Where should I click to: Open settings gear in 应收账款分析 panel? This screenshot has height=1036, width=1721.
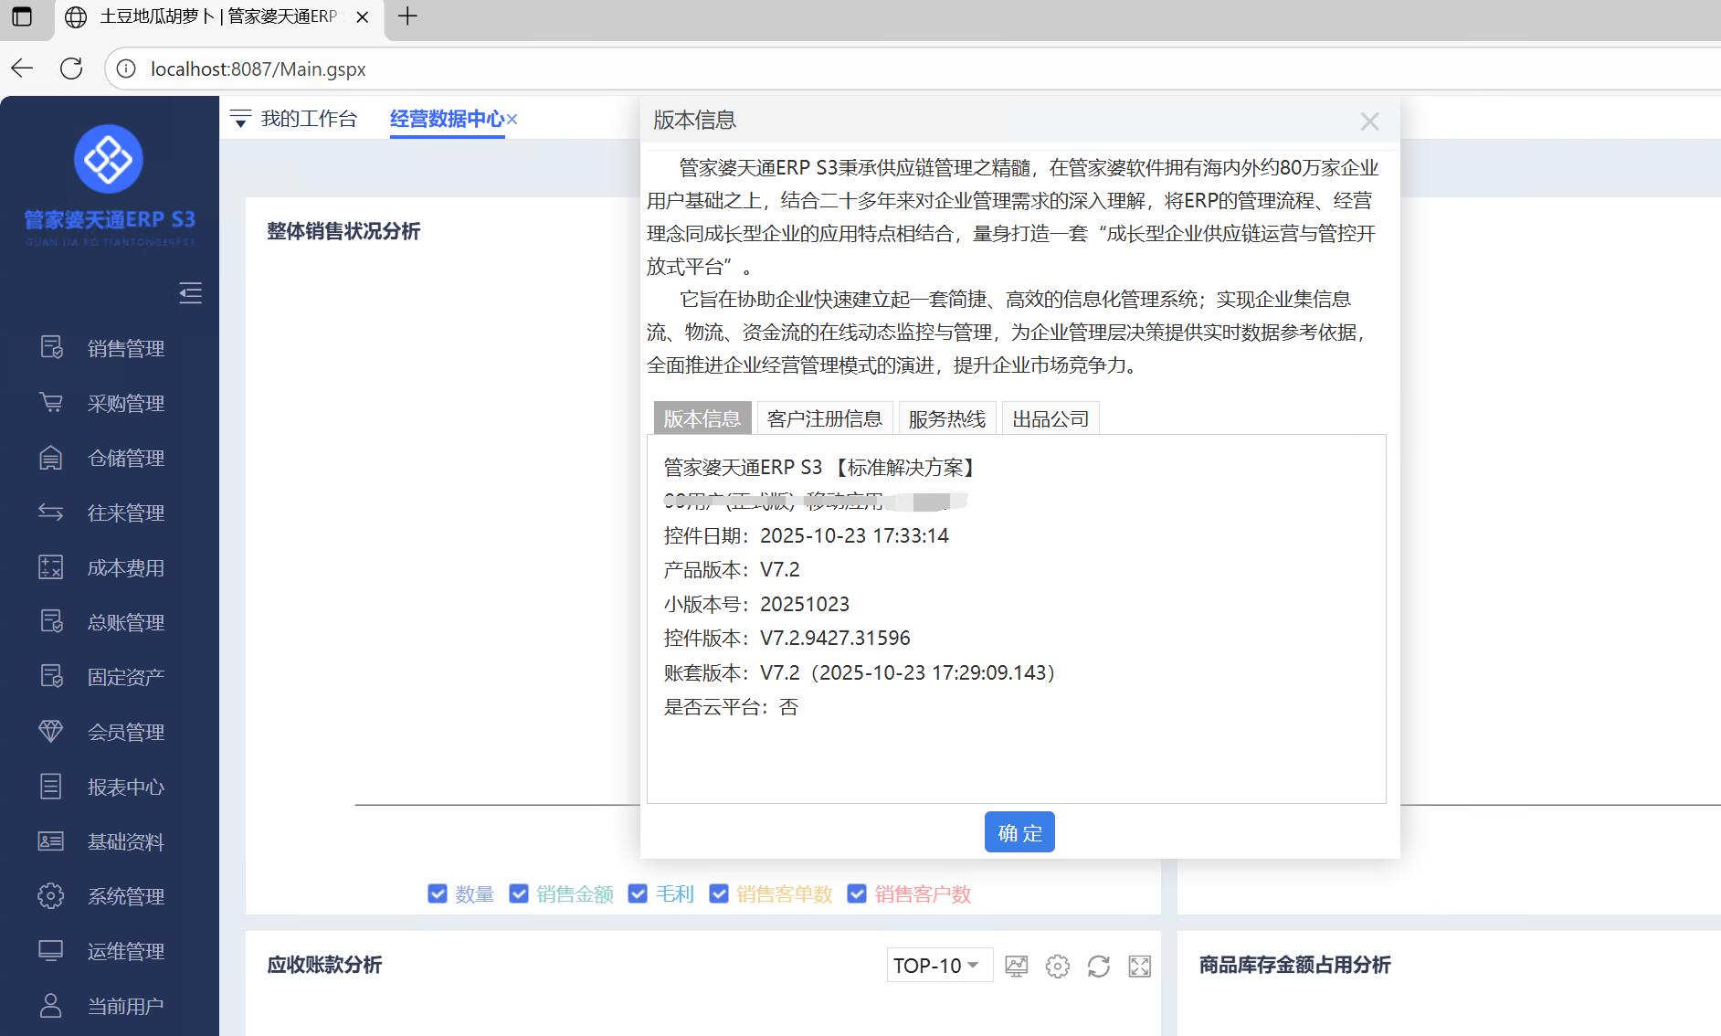[1057, 966]
